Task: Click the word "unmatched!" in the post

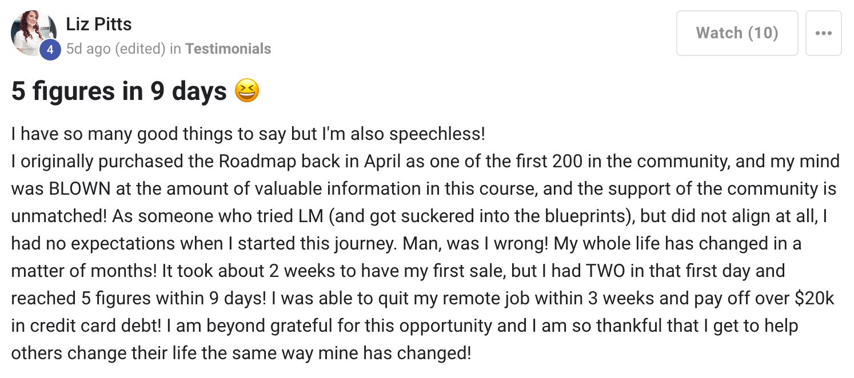Action: tap(58, 216)
